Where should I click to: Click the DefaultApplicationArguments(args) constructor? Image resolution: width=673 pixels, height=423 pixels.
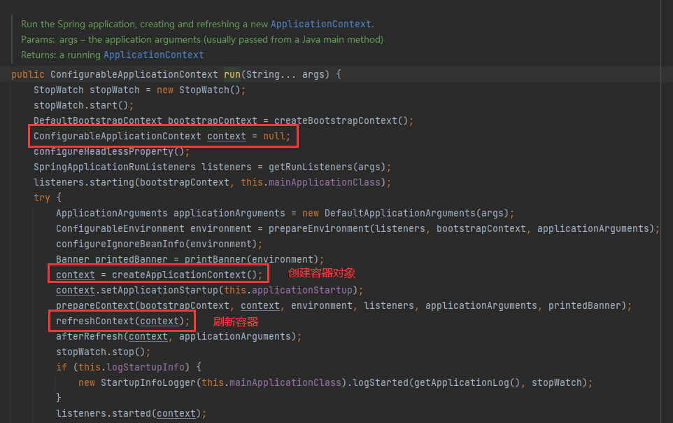pos(416,213)
